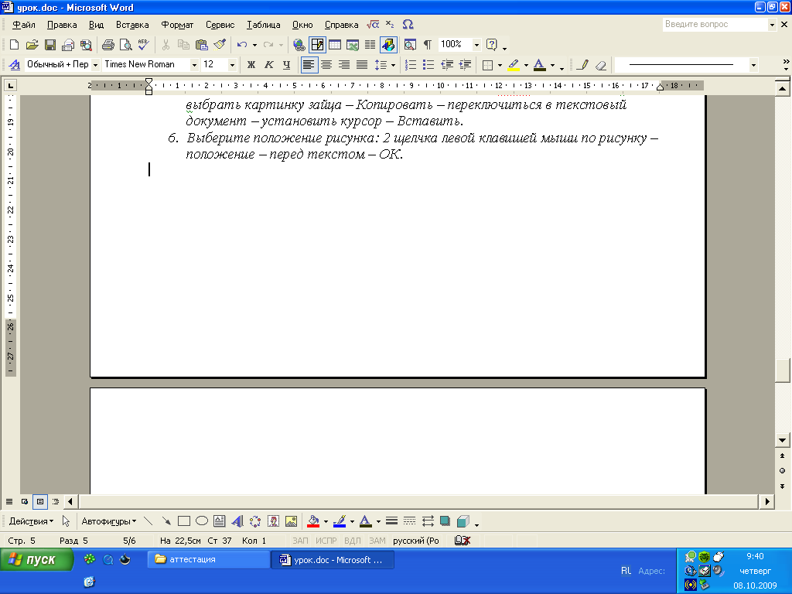Open the Styles and Formatting pane

[15, 65]
